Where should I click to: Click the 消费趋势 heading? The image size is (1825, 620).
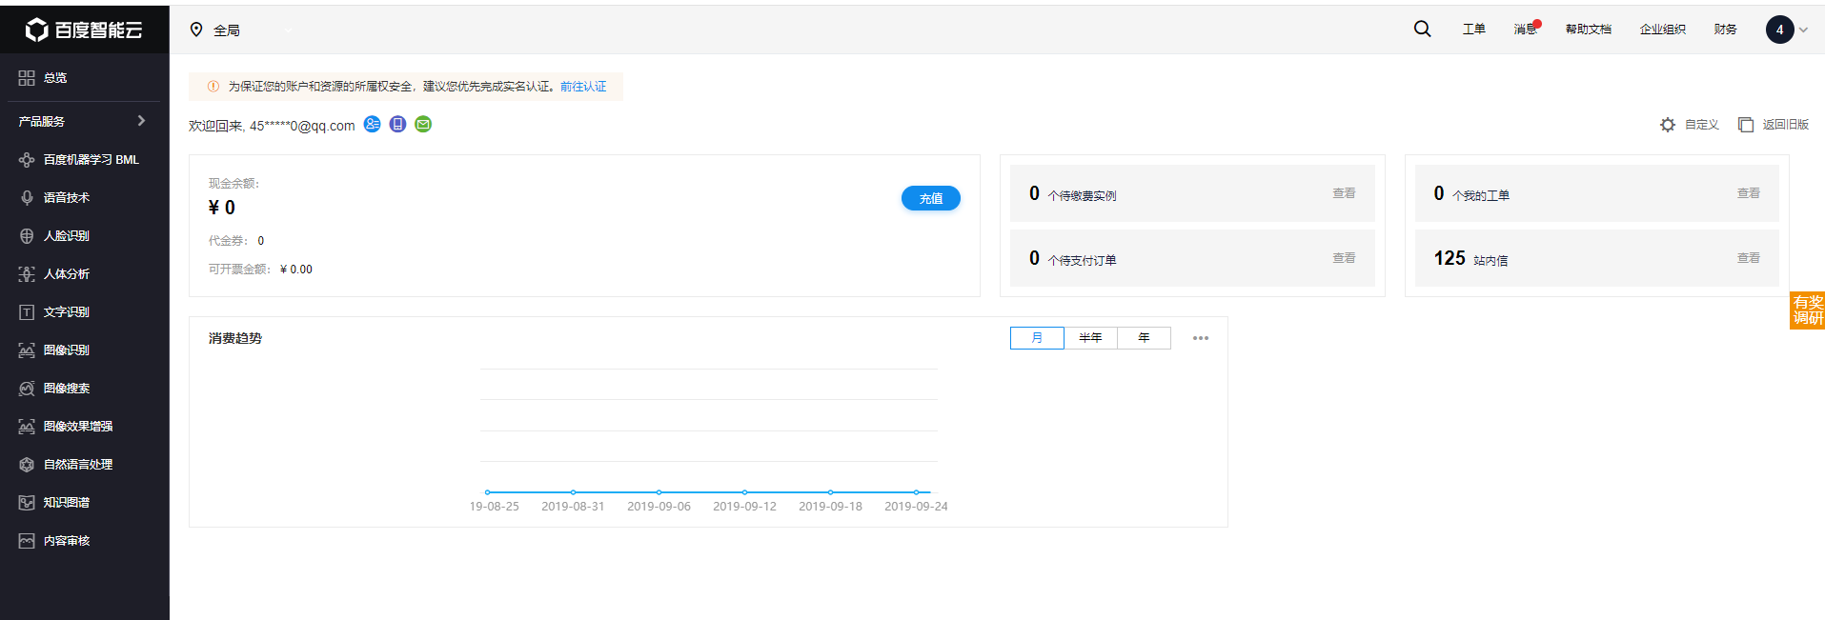[235, 338]
